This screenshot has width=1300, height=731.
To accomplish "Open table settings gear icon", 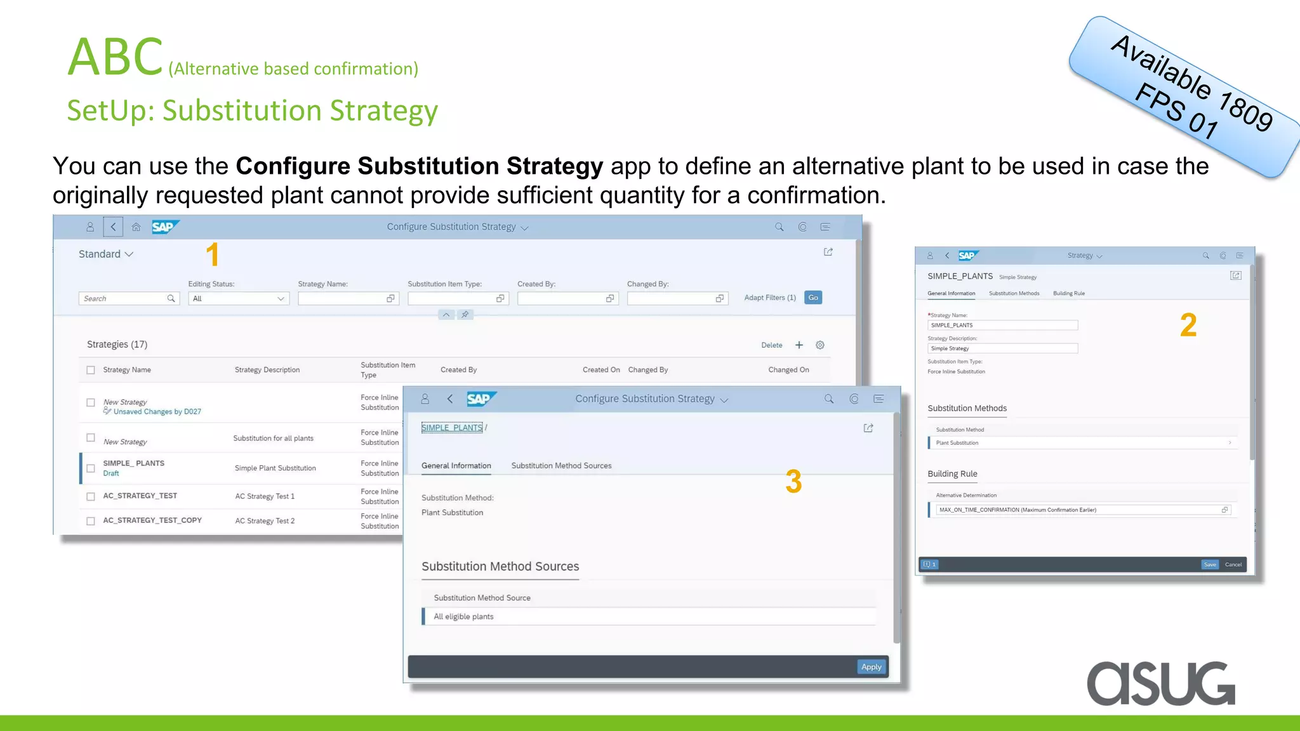I will click(x=820, y=345).
